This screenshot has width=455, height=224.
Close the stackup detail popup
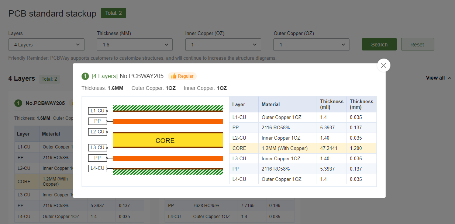[383, 65]
